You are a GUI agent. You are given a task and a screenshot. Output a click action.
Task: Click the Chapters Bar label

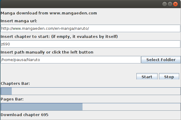point(15,83)
